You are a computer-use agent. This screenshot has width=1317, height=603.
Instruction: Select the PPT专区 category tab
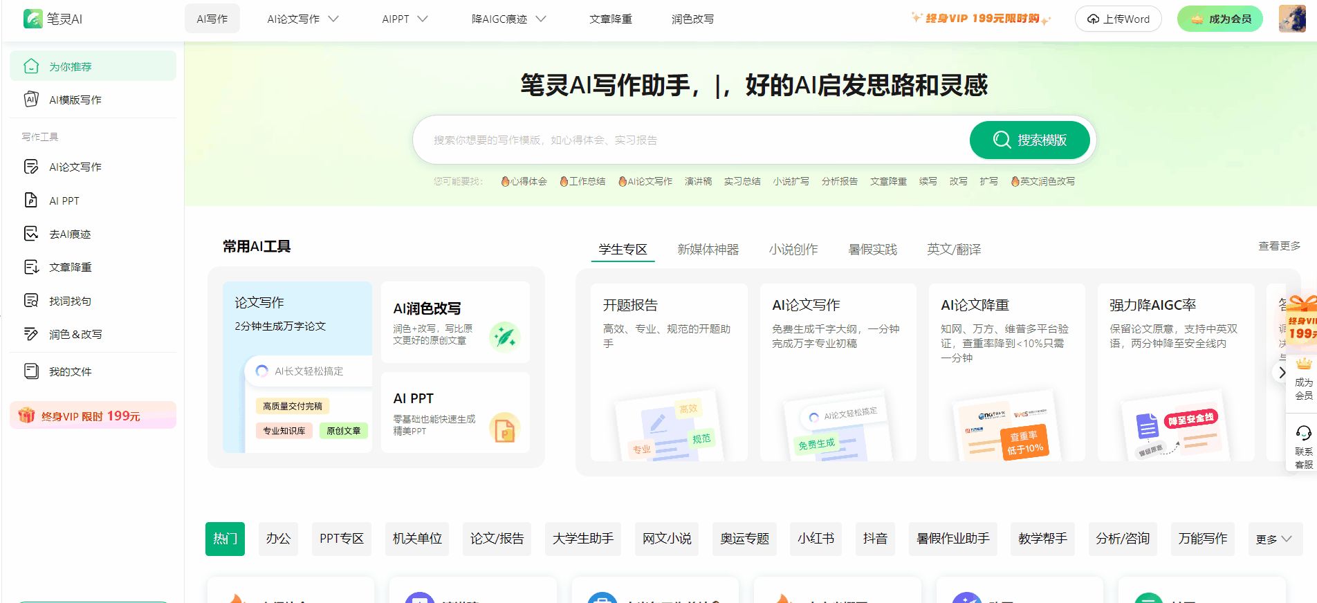coord(342,539)
